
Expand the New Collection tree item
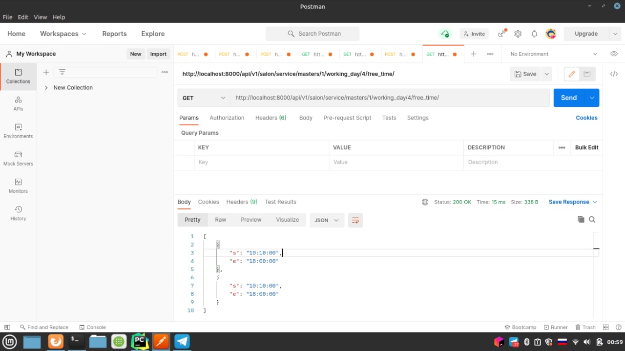coord(46,88)
